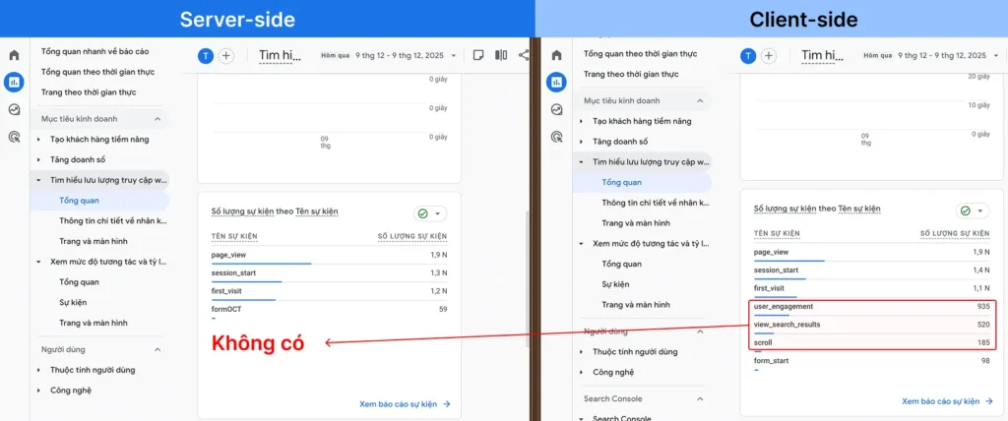1008x421 pixels.
Task: Select page_view row in Server-side table
Action: [329, 257]
